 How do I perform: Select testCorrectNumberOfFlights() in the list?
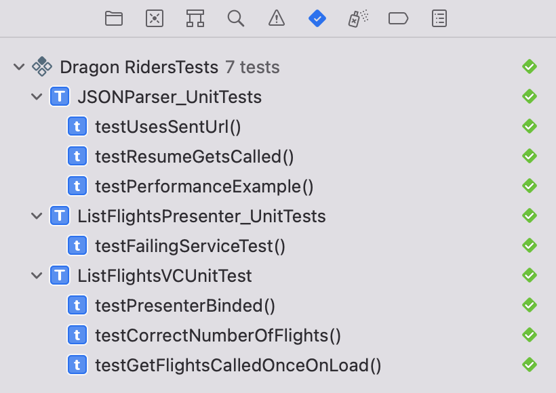click(x=278, y=335)
